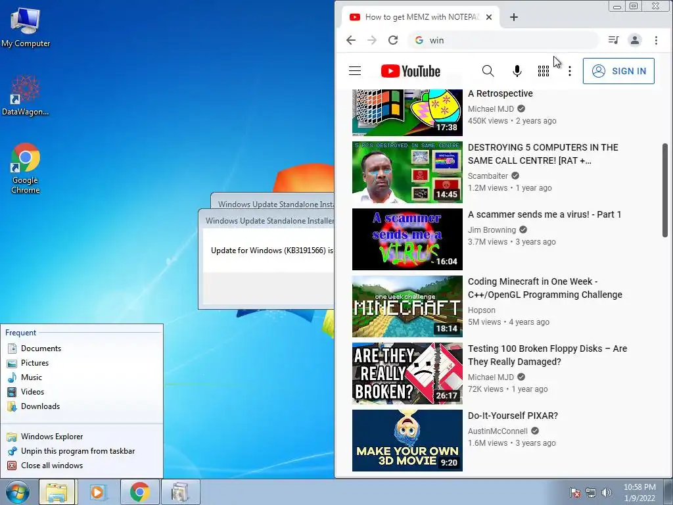The height and width of the screenshot is (505, 673).
Task: Open a new Chrome tab with plus button
Action: (514, 17)
